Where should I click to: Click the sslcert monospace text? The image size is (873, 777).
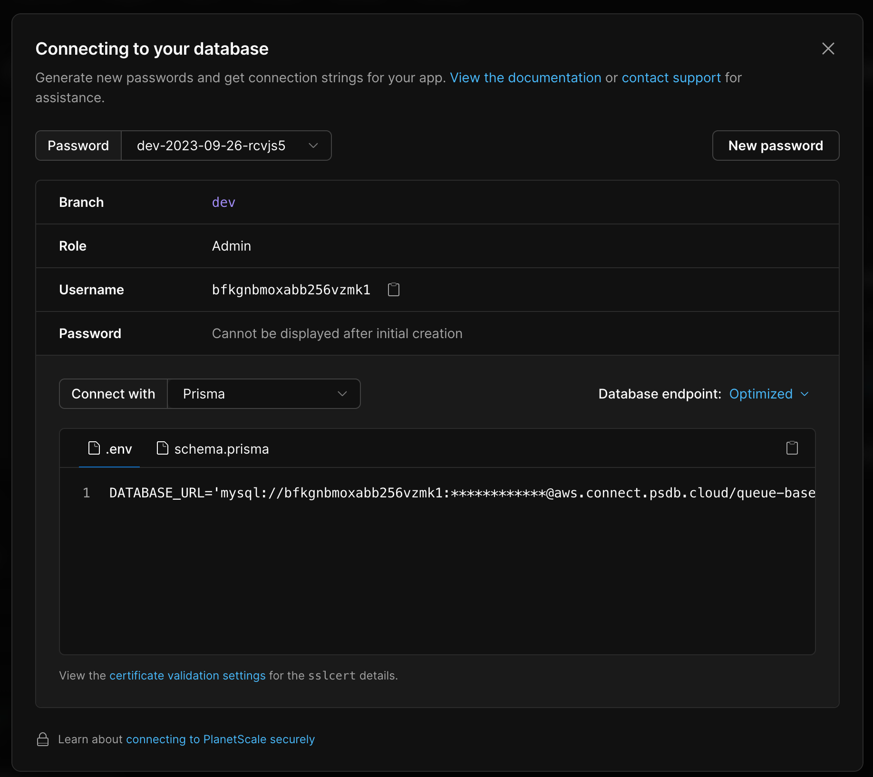[332, 676]
